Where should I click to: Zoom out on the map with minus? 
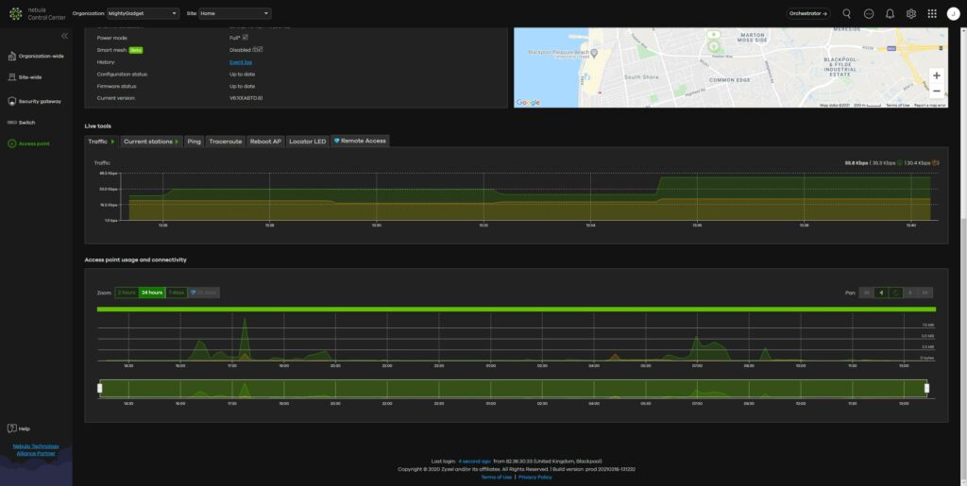(x=936, y=92)
